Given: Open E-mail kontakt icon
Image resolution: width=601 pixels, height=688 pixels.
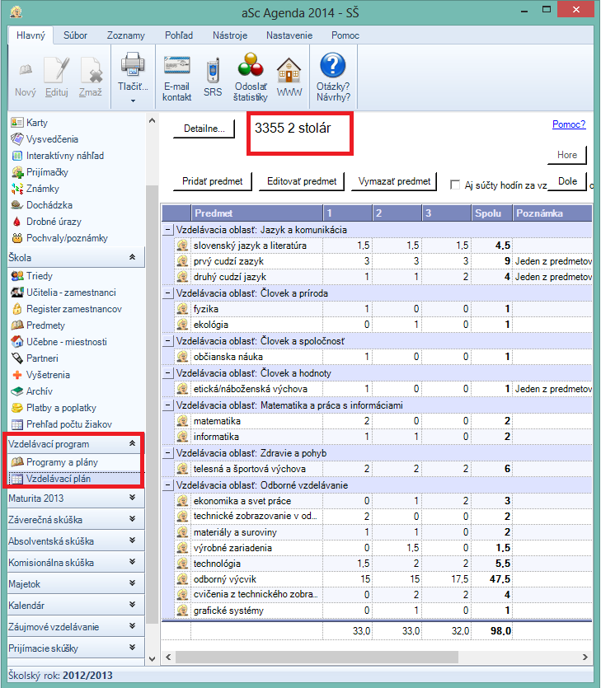Looking at the screenshot, I should pos(177,65).
